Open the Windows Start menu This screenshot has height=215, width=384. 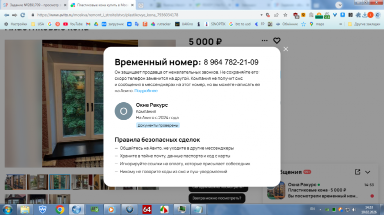click(7, 210)
